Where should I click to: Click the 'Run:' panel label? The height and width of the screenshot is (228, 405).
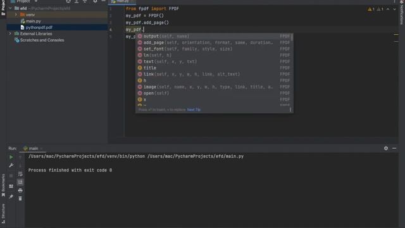coord(13,148)
